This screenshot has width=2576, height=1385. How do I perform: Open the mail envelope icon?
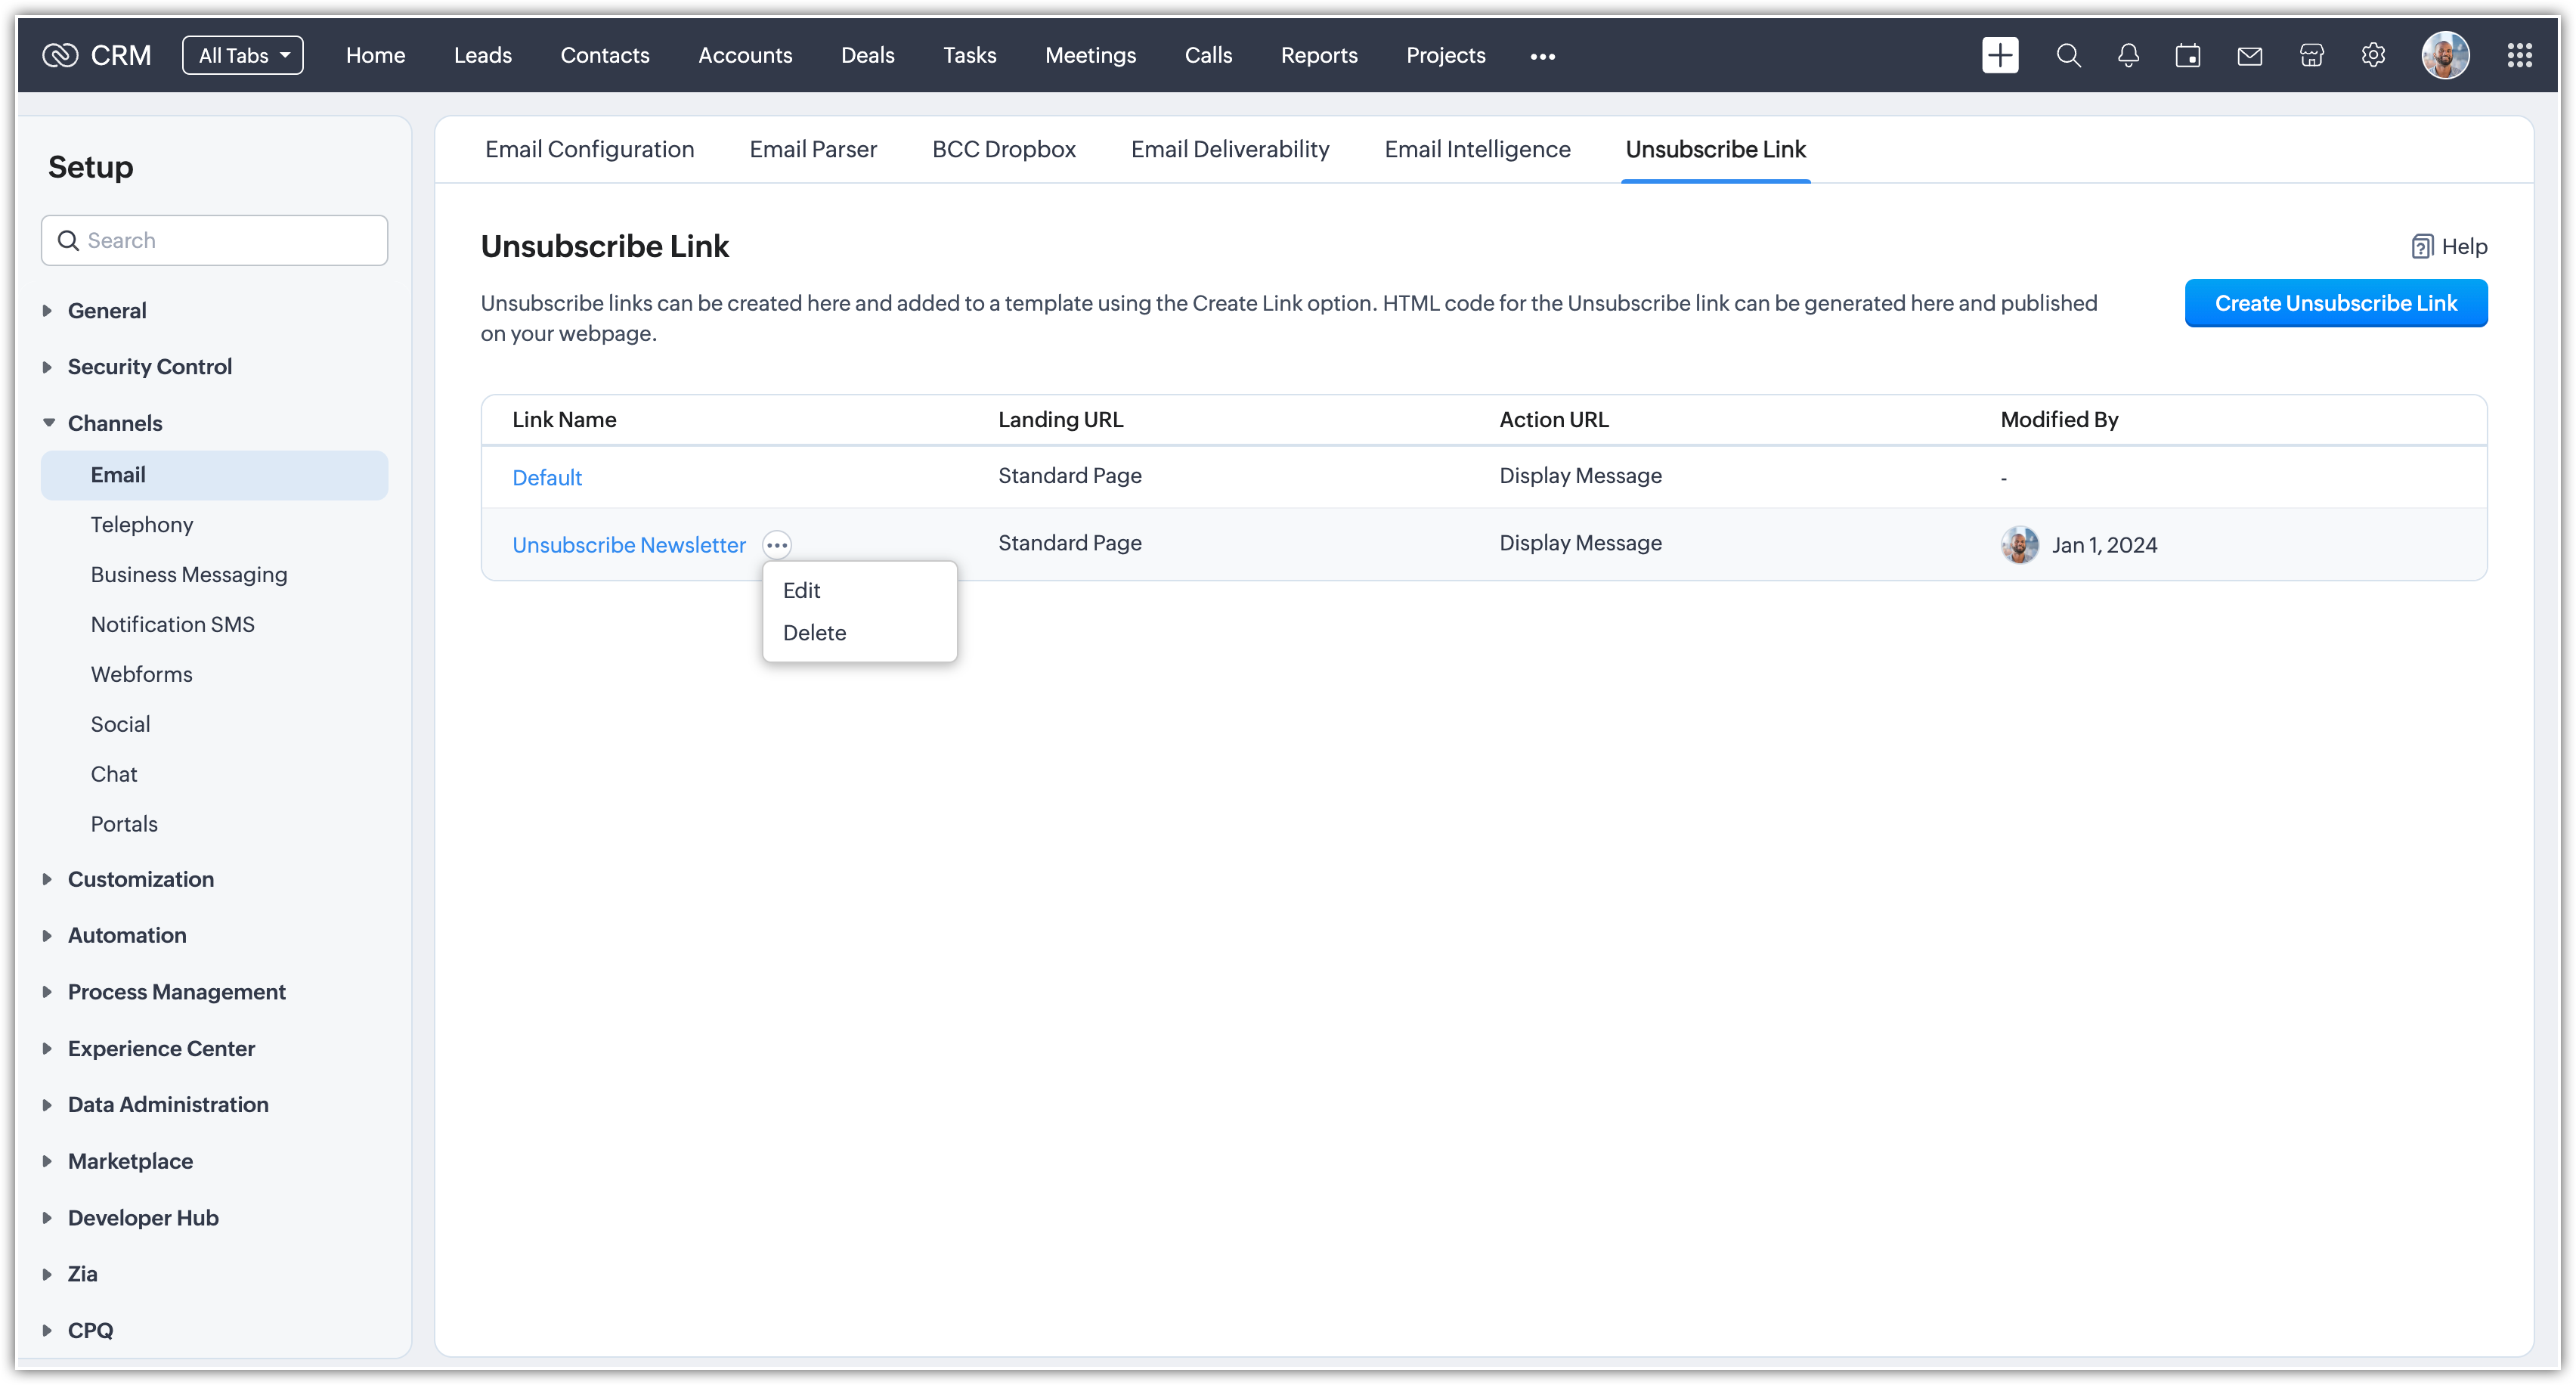pos(2250,55)
